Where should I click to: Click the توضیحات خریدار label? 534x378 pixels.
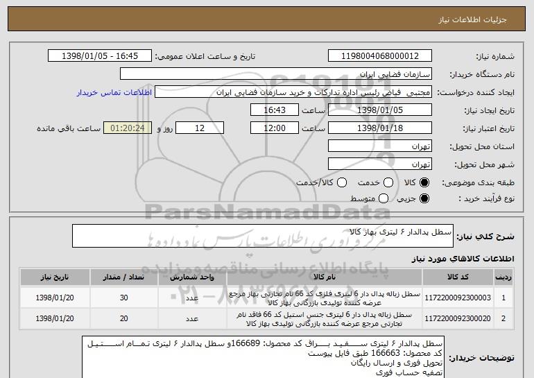click(x=481, y=358)
